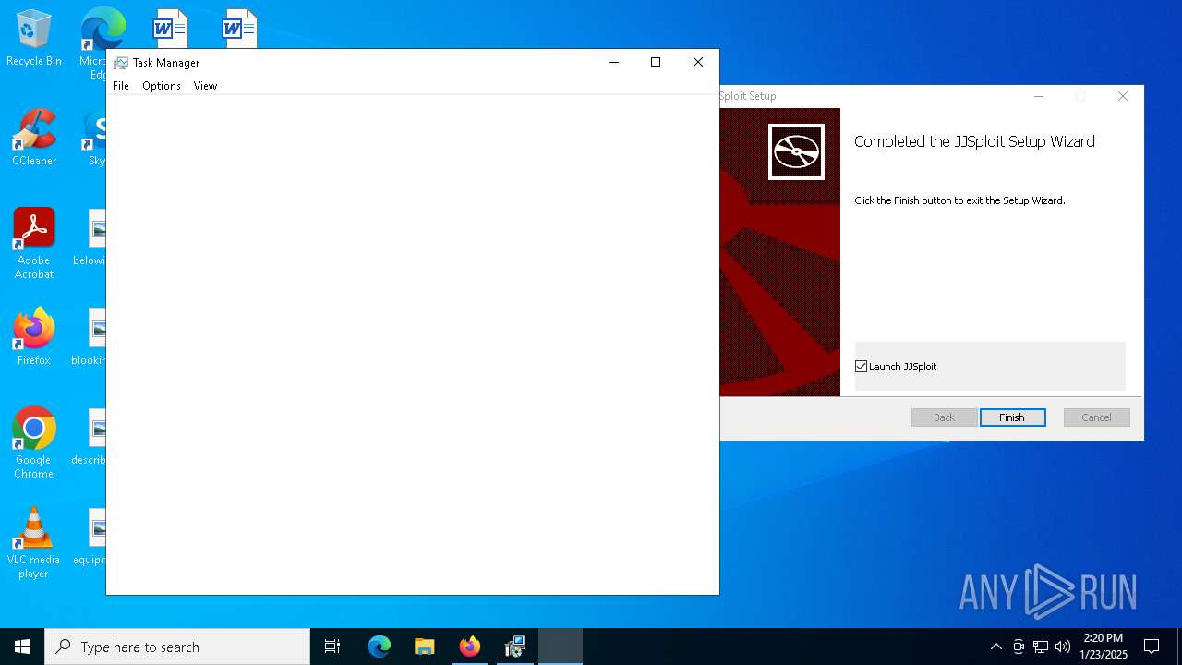Close the Task Manager window

698,62
